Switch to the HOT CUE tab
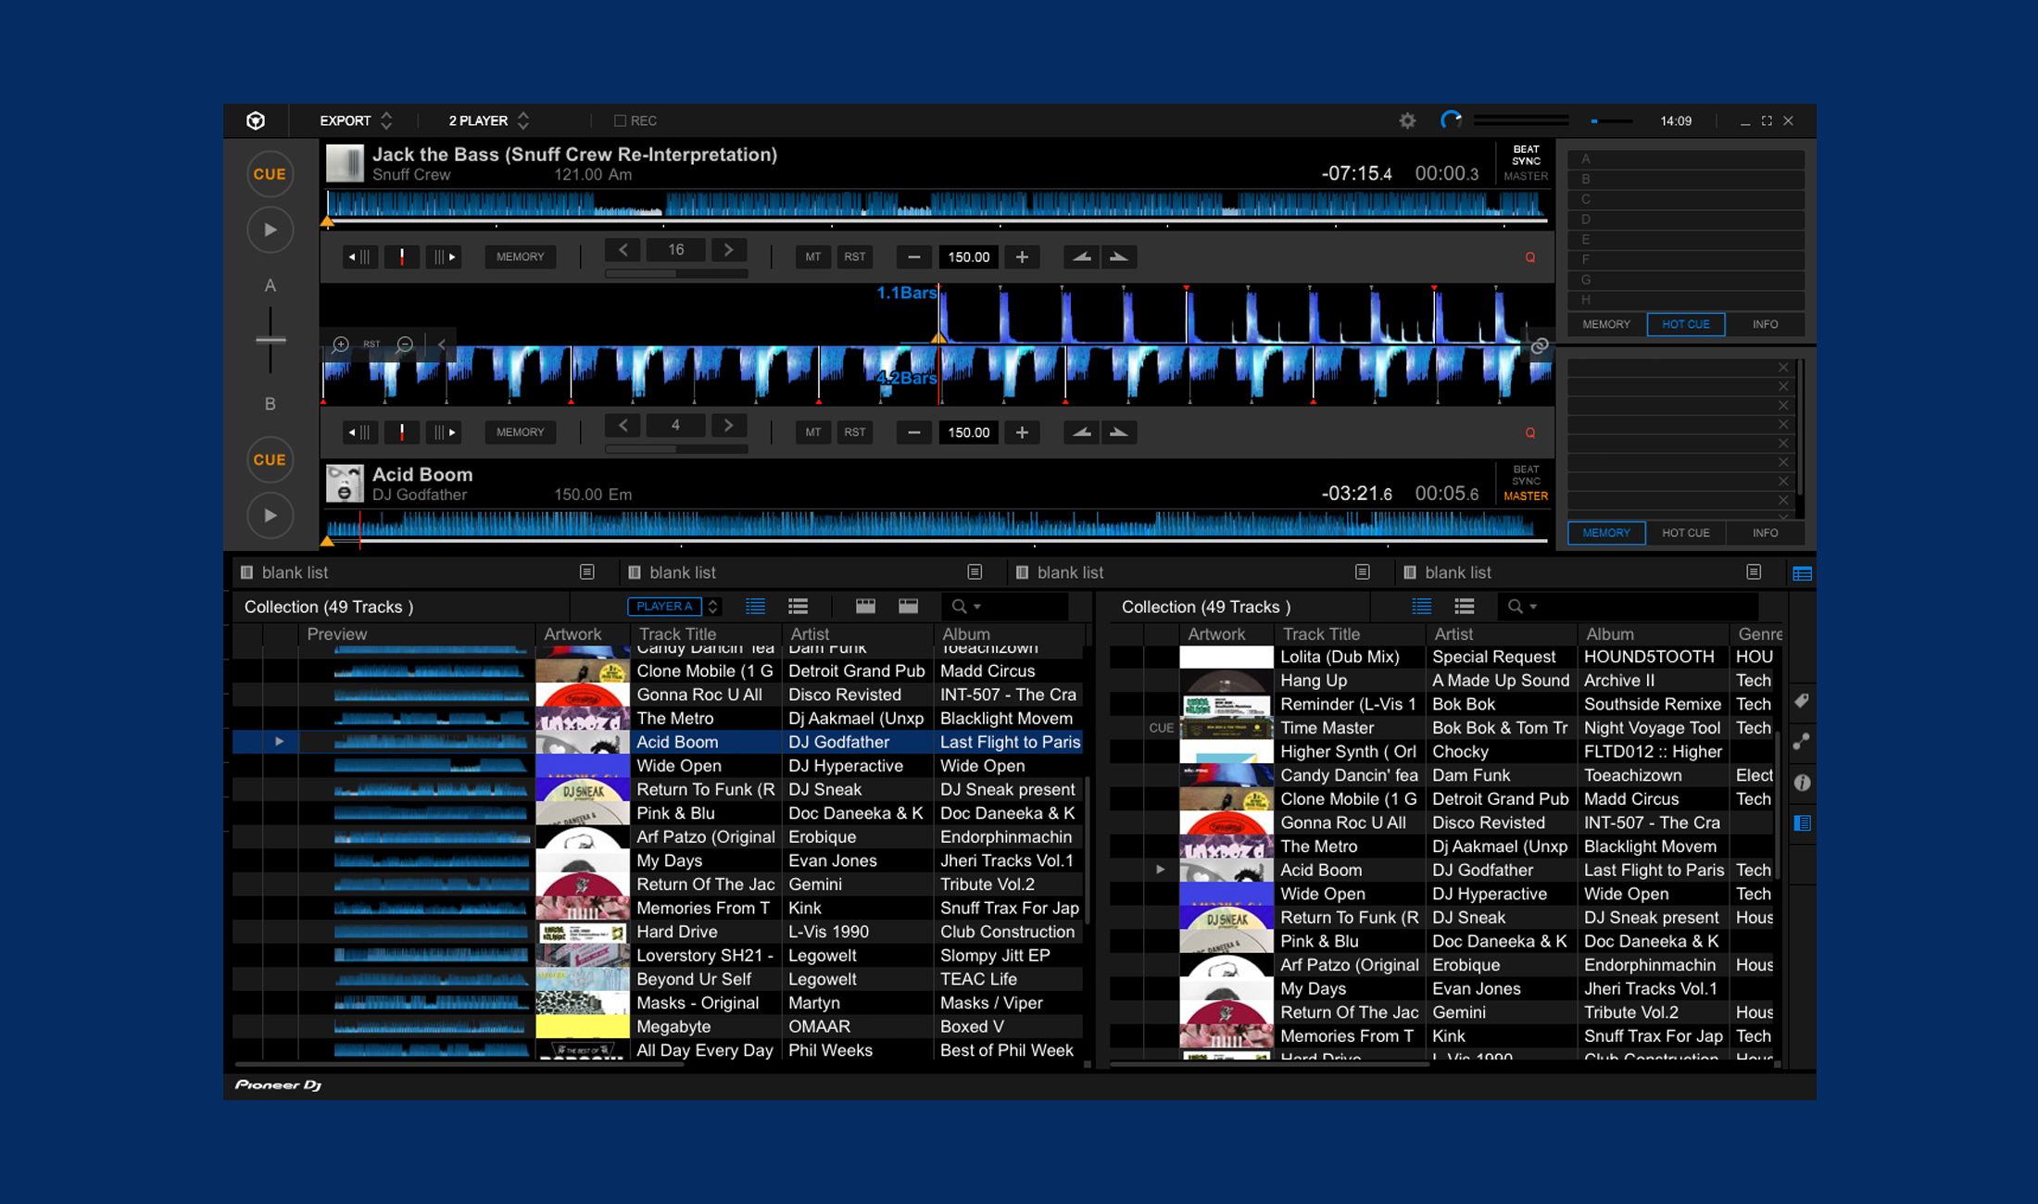 point(1685,324)
